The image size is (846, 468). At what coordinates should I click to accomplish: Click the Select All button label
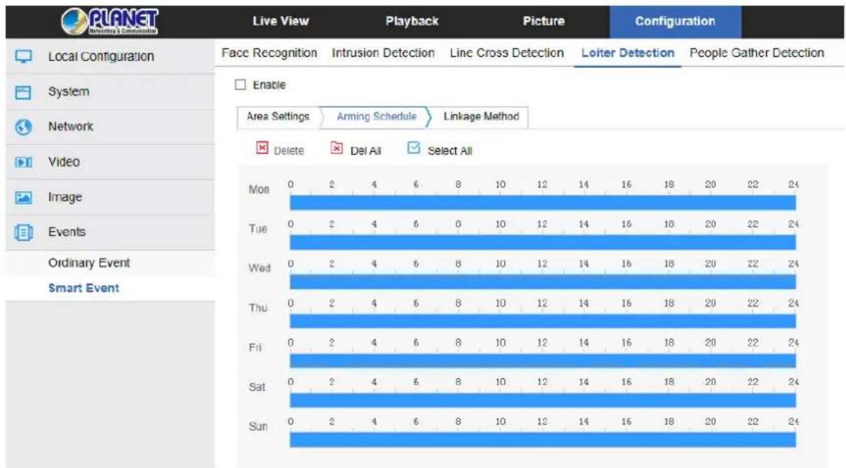coord(449,151)
